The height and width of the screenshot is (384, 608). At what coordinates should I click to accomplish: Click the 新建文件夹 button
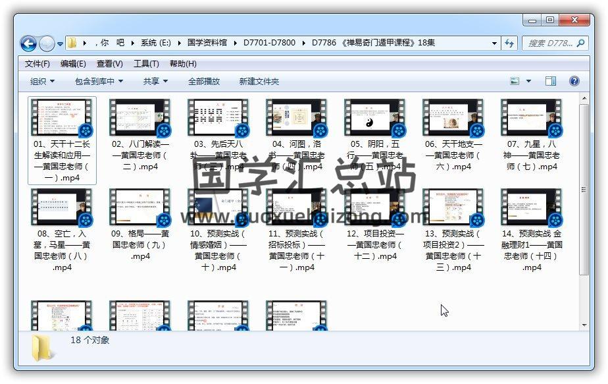click(259, 81)
